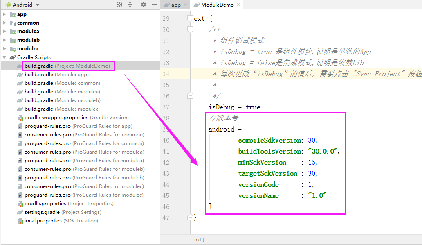422x245 pixels.
Task: Click fold end marker at line 47
Action: click(190, 217)
